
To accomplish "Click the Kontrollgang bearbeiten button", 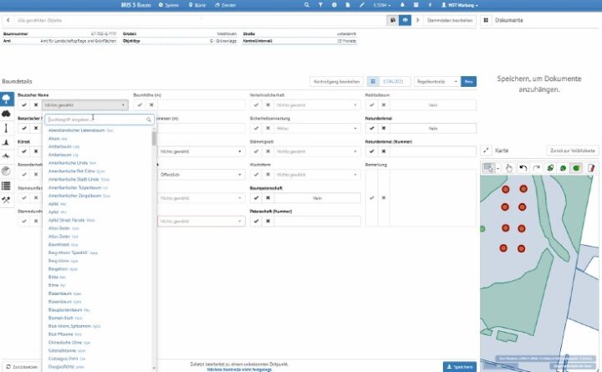I will click(336, 81).
